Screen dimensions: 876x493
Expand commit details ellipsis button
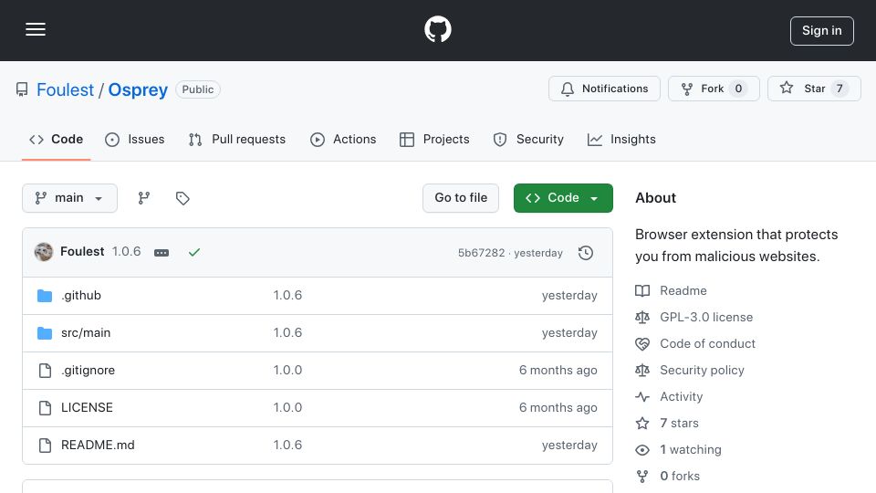(x=162, y=253)
